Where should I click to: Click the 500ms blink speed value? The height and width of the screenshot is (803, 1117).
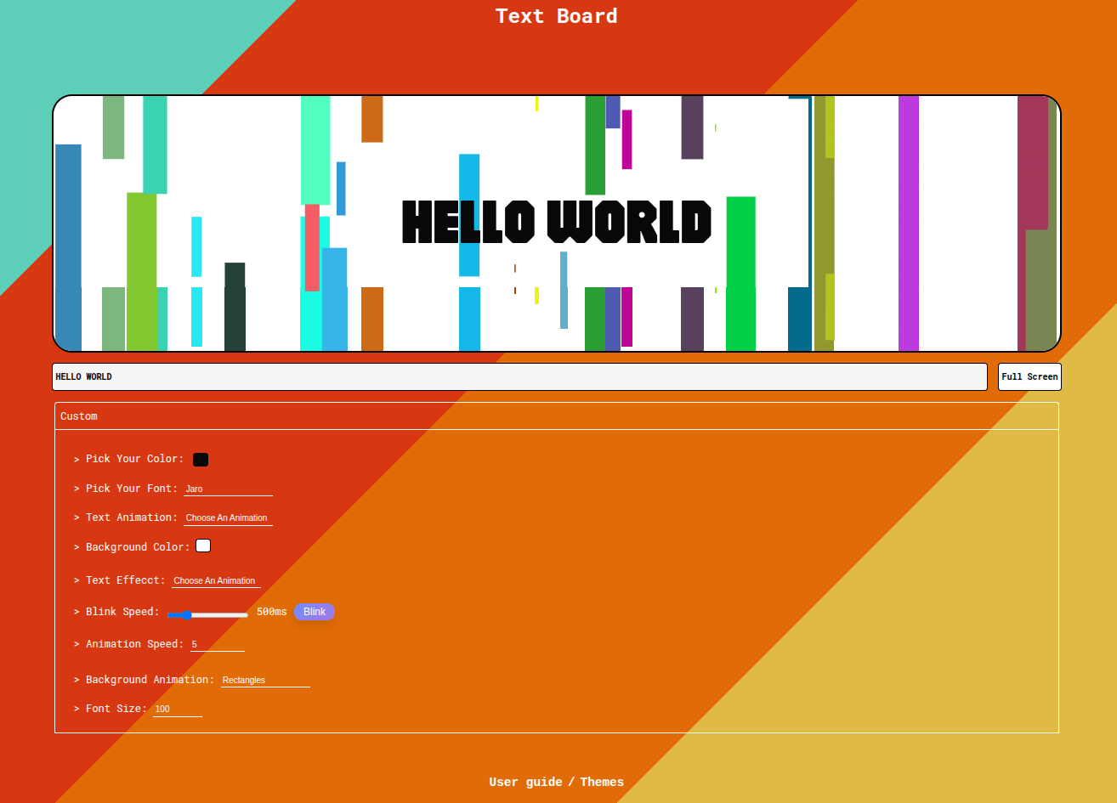point(271,612)
